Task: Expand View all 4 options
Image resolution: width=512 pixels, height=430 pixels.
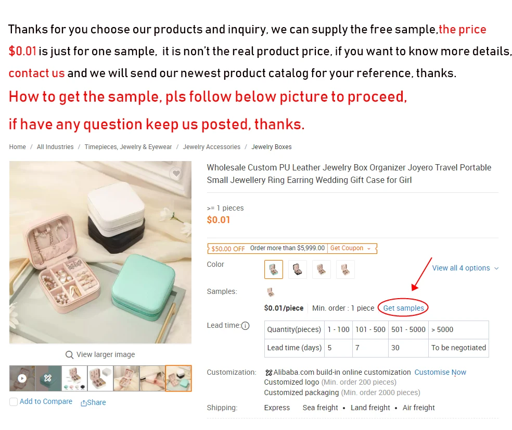Action: [465, 268]
